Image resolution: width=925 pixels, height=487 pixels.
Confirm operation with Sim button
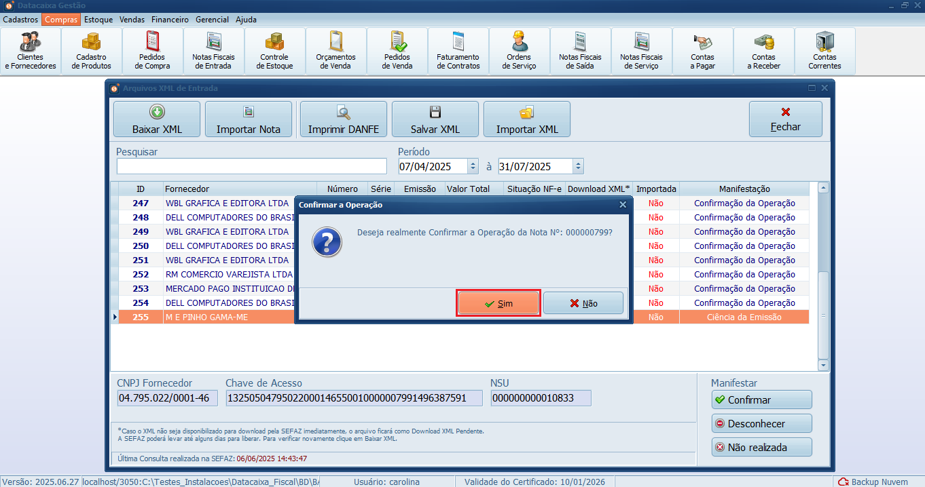click(498, 303)
